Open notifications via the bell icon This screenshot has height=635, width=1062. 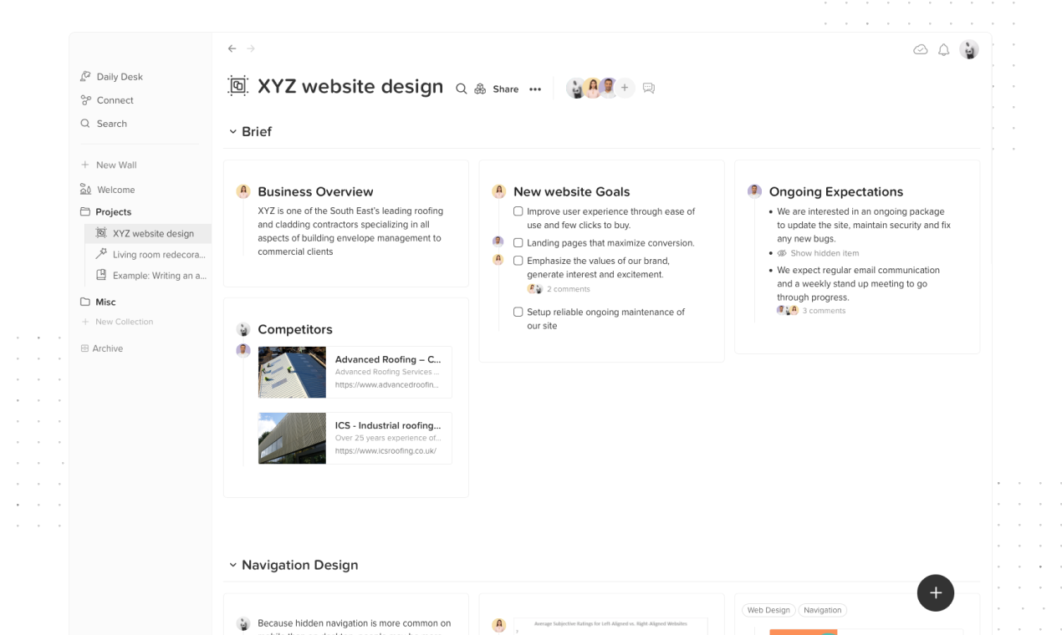pyautogui.click(x=943, y=49)
